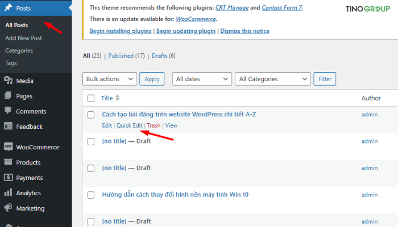Tick the select-all checkbox beside Title

tap(90, 98)
